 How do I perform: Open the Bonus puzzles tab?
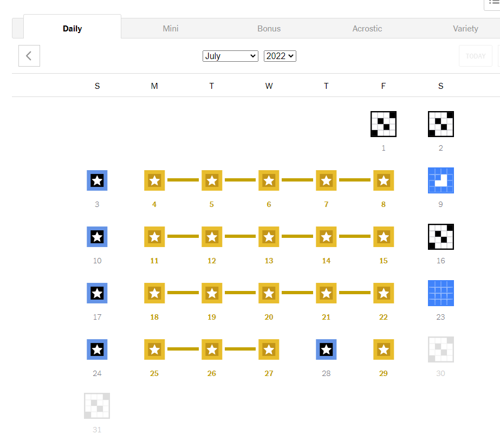click(x=269, y=28)
